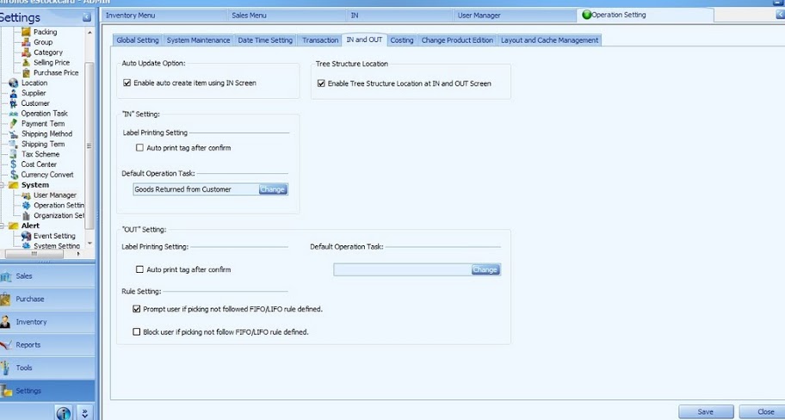
Task: Open the Tools navigation section
Action: point(47,367)
